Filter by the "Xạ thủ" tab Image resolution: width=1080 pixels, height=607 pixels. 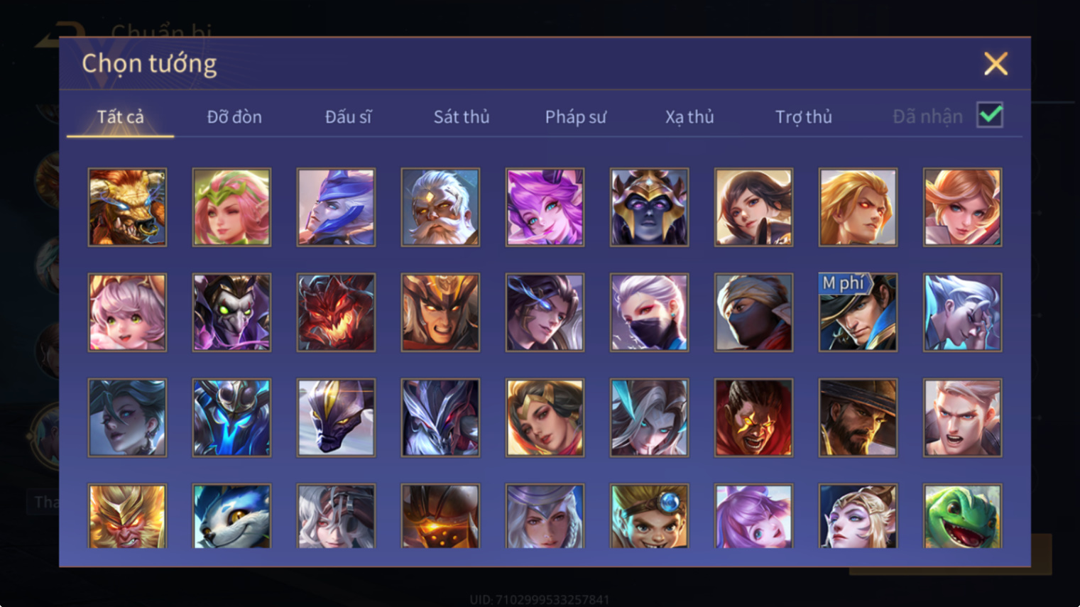[x=689, y=116]
